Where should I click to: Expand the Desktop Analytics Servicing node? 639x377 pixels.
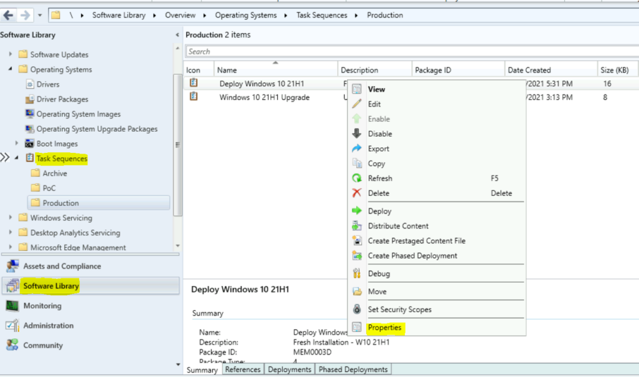point(11,232)
